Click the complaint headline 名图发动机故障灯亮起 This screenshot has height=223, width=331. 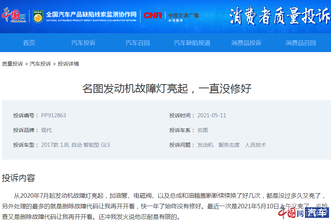point(166,88)
